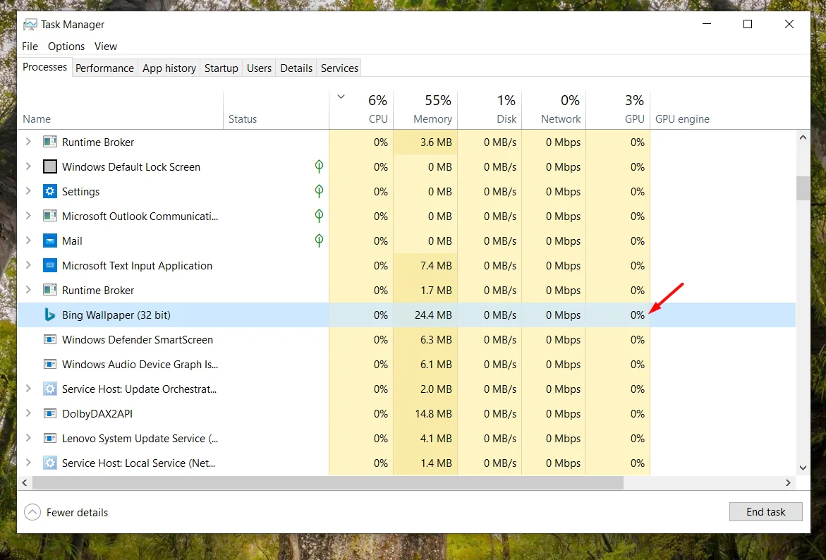Click the Microsoft Outlook Communications icon
The height and width of the screenshot is (560, 826).
pos(50,217)
